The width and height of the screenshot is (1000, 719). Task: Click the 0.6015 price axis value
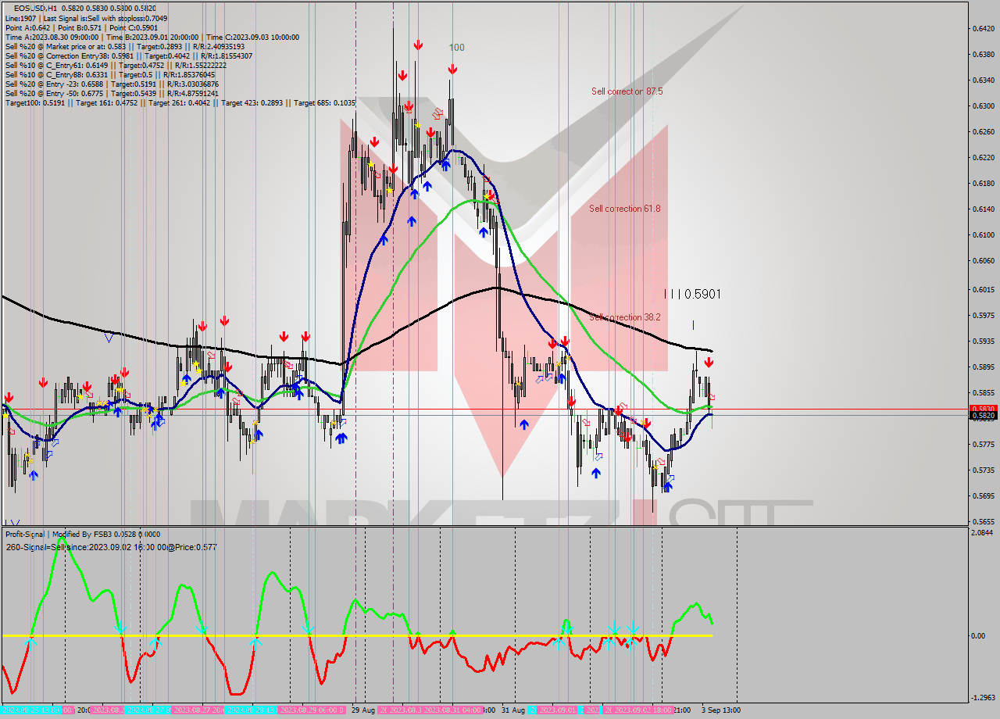(x=983, y=289)
